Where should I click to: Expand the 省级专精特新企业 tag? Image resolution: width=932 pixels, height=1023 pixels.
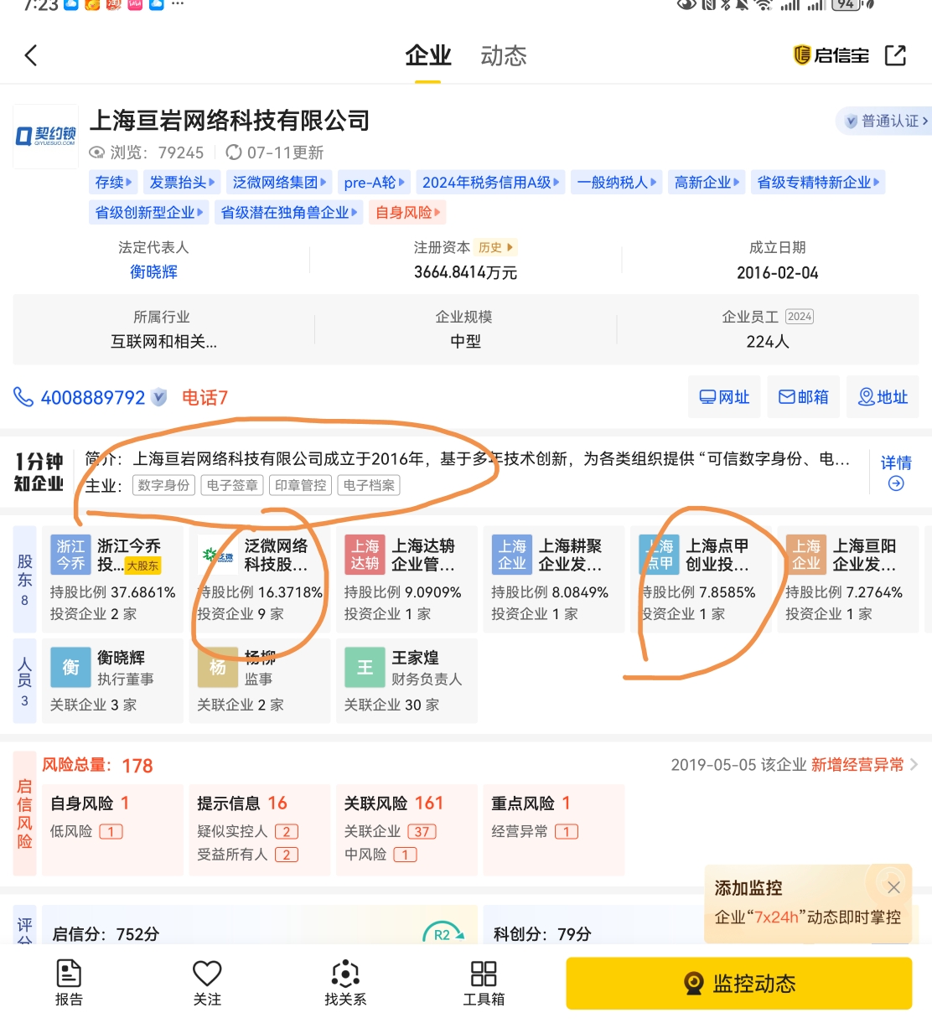(818, 183)
